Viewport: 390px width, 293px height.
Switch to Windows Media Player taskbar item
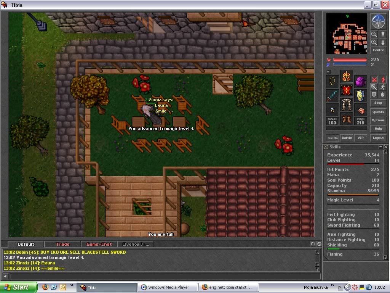point(168,288)
